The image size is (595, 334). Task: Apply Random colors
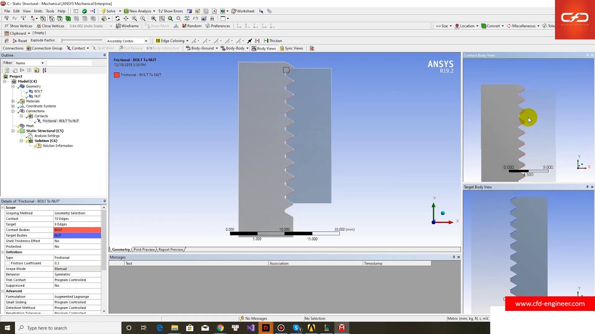point(192,26)
